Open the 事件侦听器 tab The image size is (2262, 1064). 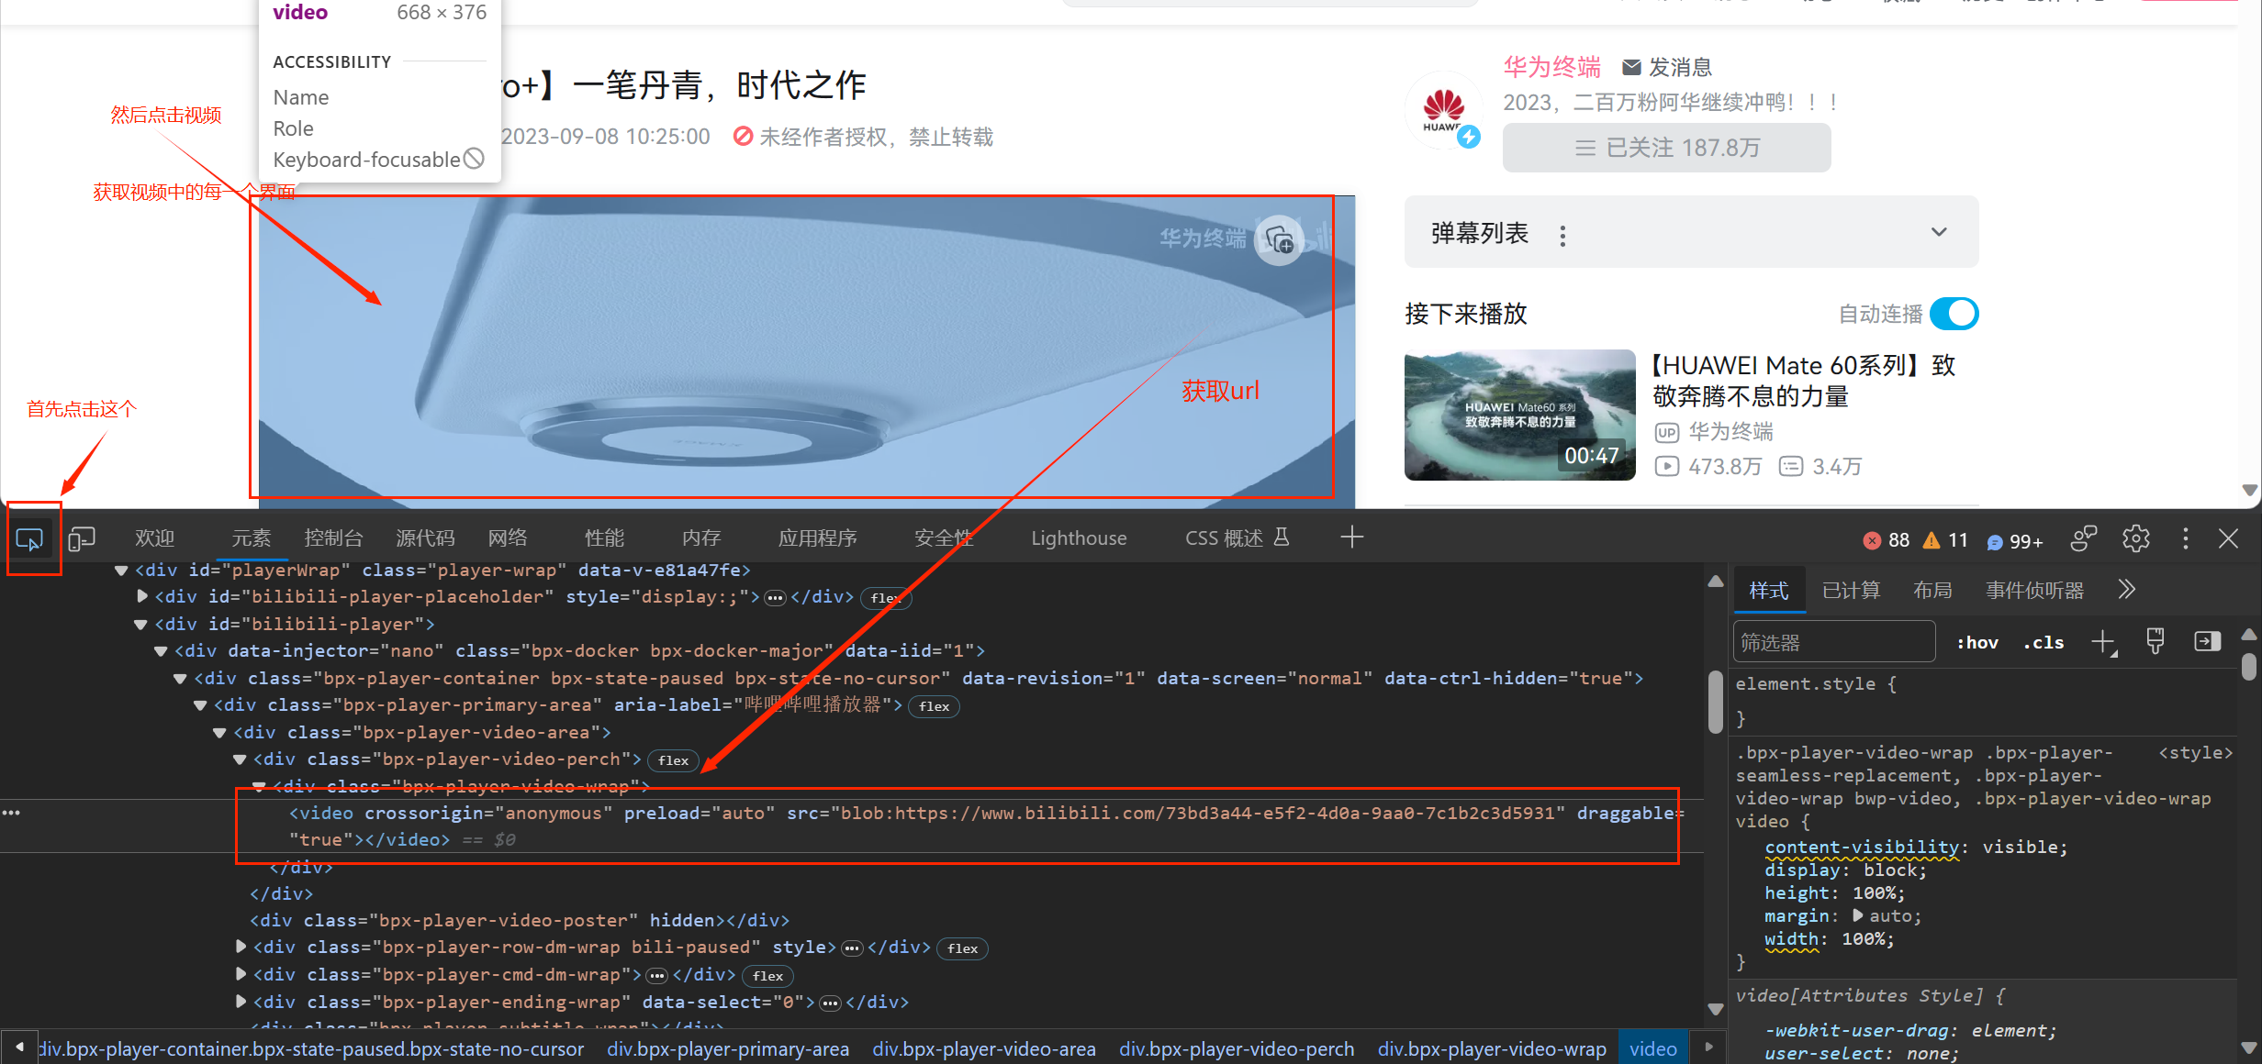tap(2035, 591)
